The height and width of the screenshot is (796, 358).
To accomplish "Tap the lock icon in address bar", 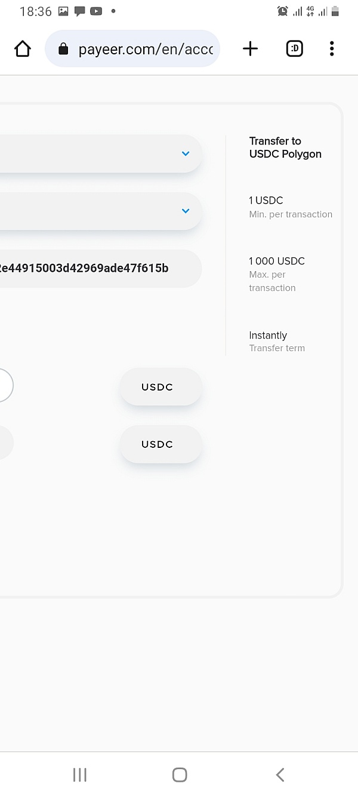I will pyautogui.click(x=63, y=49).
